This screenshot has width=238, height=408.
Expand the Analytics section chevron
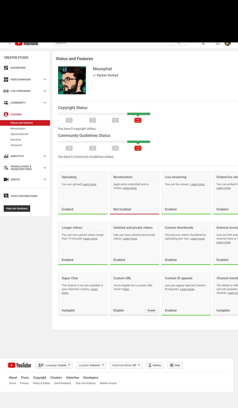[45, 156]
